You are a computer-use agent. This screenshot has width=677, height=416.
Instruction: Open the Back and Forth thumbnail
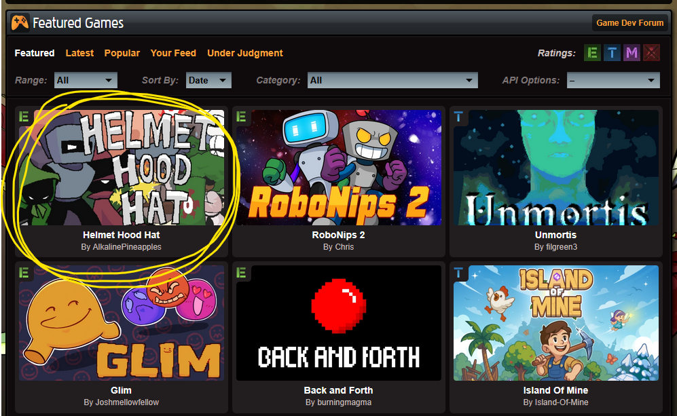tap(338, 323)
